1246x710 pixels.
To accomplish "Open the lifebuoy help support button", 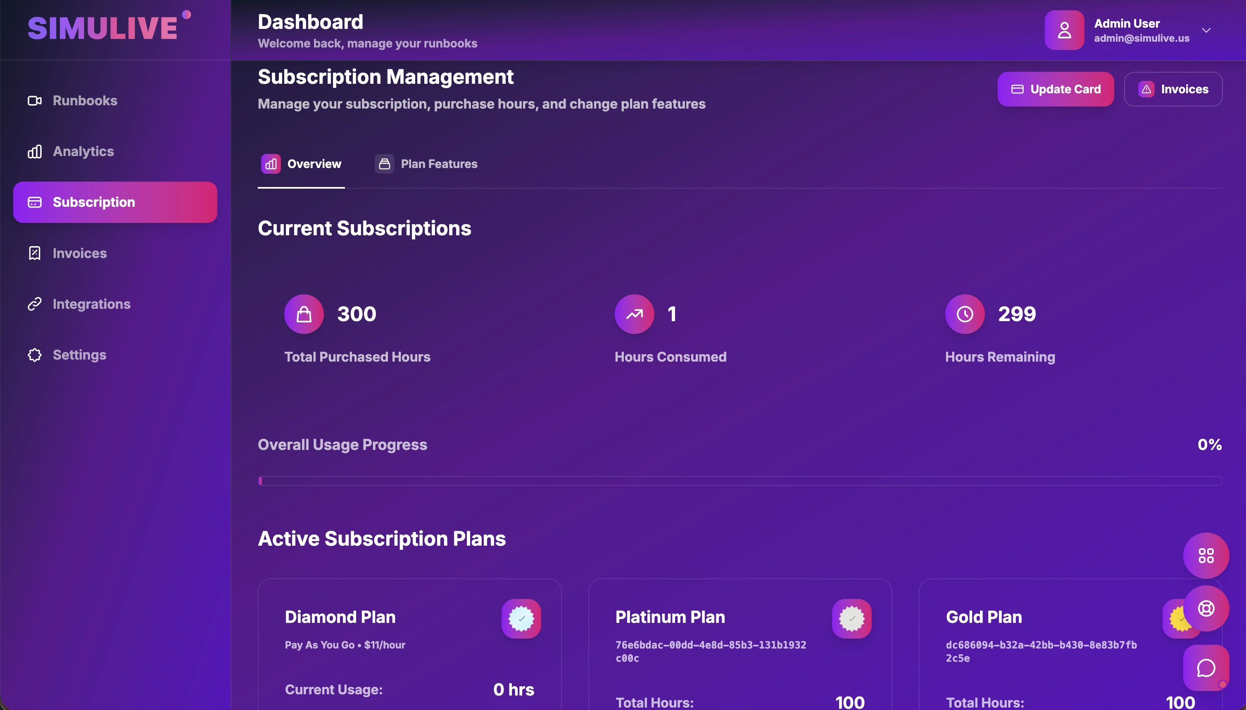I will point(1206,608).
